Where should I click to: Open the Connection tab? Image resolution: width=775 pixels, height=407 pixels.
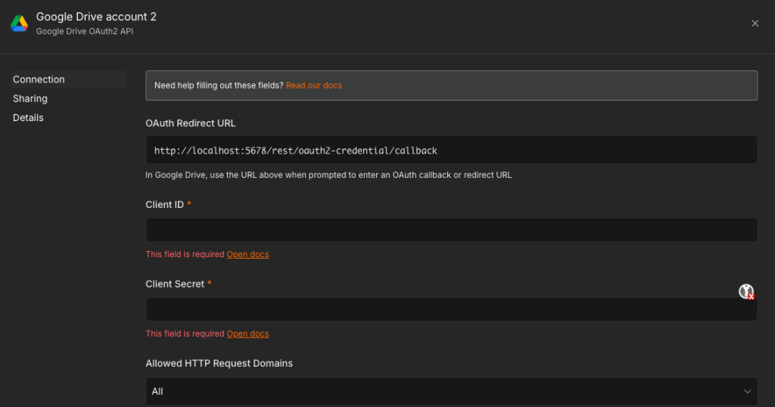[68, 79]
